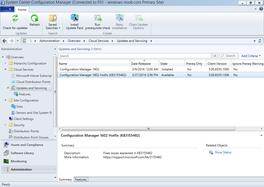The image size is (264, 187).
Task: Refresh view using address bar refresh icon
Action: click(260, 41)
